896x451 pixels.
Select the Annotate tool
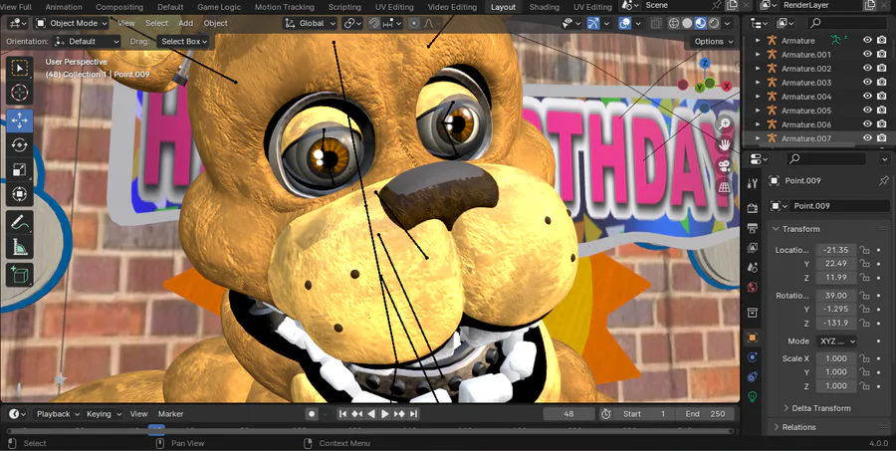tap(20, 222)
